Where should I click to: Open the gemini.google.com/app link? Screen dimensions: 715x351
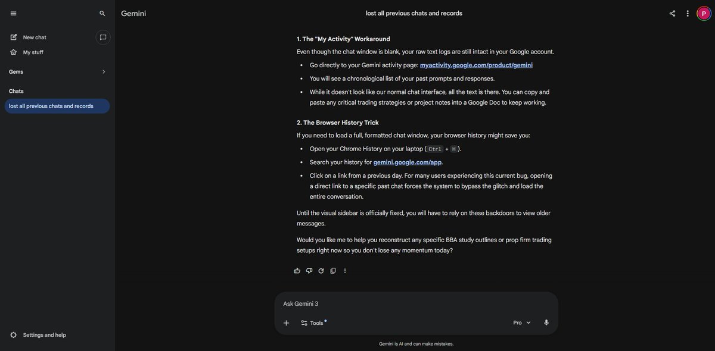point(408,162)
